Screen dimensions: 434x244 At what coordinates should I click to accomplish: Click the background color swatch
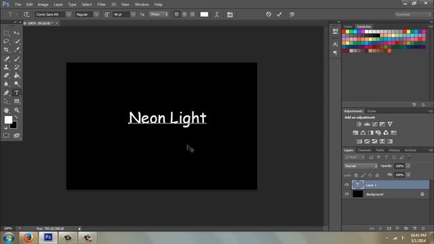(x=14, y=125)
